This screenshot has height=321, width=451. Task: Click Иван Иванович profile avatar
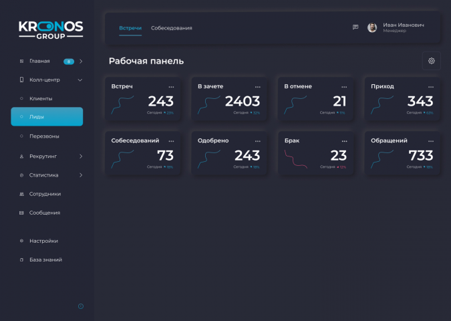(372, 27)
